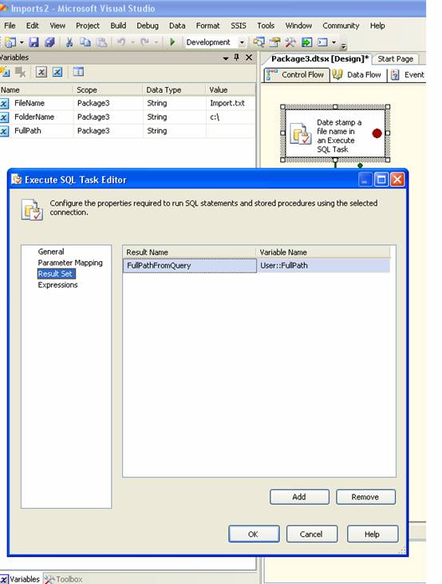Click the User::FullPath variable name cell
Viewport: 442px width, 584px height.
tap(323, 265)
